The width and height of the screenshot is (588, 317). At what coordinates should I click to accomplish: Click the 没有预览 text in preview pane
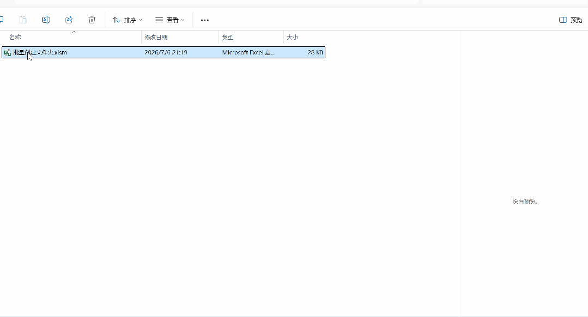[x=525, y=202]
